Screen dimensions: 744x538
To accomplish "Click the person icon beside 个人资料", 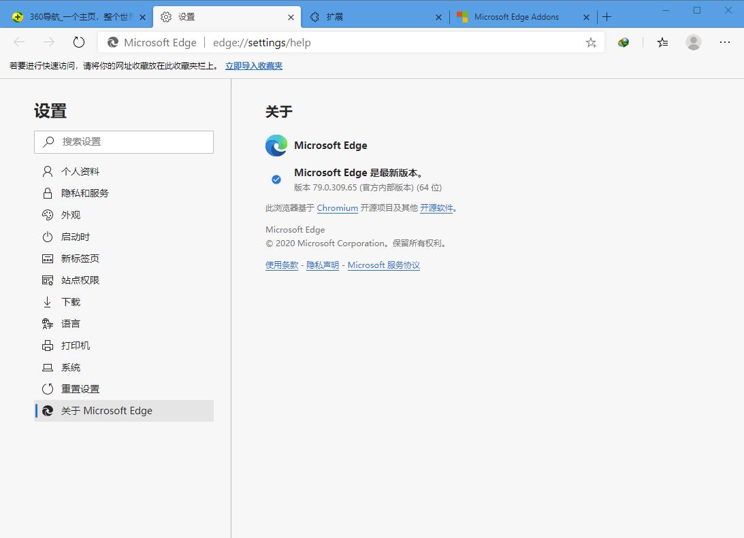I will click(48, 171).
